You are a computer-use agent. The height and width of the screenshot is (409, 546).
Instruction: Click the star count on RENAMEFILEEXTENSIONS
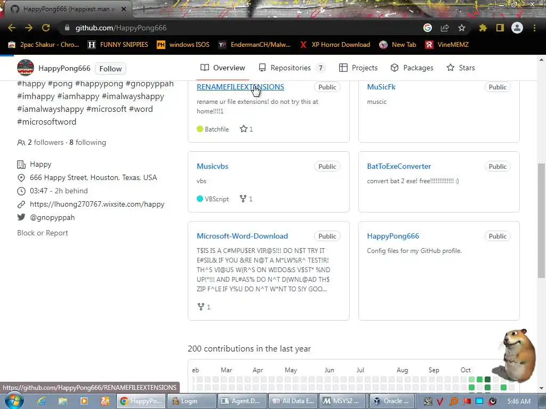(x=246, y=129)
